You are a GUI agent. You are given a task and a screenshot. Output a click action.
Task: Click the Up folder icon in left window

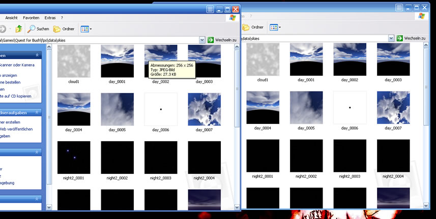(x=19, y=29)
